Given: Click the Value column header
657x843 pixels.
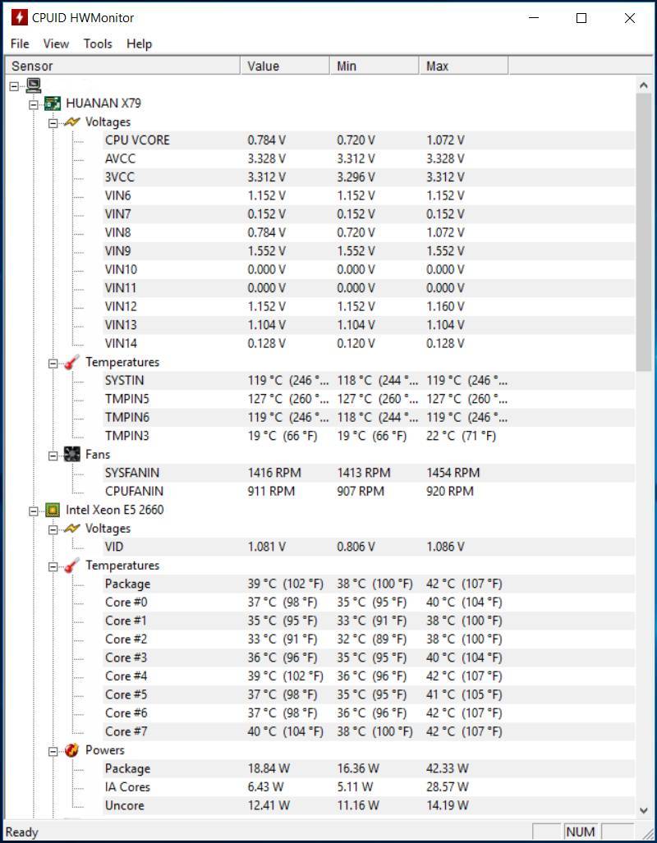Looking at the screenshot, I should click(284, 66).
